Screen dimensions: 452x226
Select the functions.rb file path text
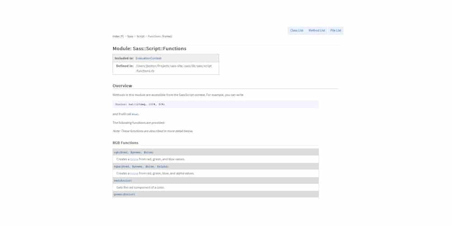point(174,68)
